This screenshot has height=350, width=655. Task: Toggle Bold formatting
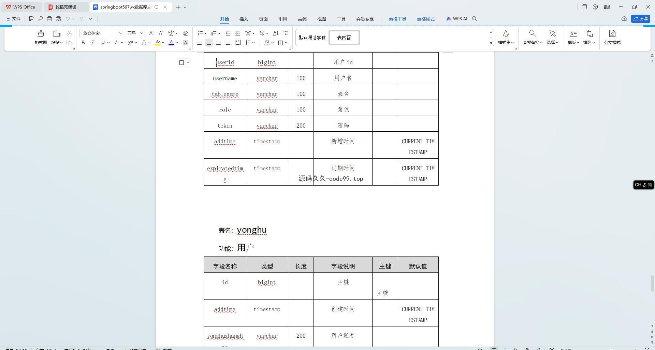[x=83, y=43]
